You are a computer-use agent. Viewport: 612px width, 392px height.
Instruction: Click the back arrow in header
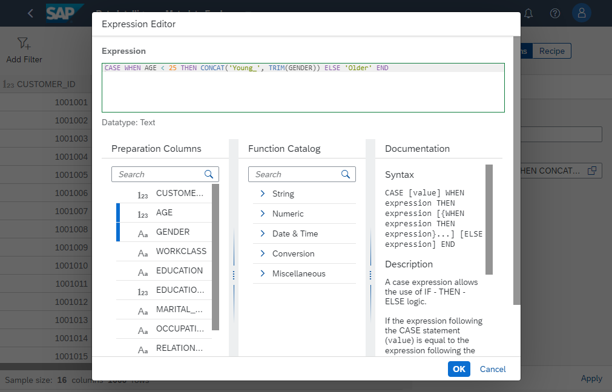click(30, 13)
